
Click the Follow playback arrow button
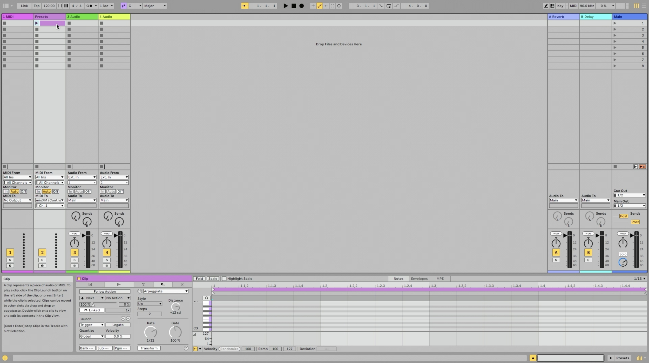click(245, 6)
